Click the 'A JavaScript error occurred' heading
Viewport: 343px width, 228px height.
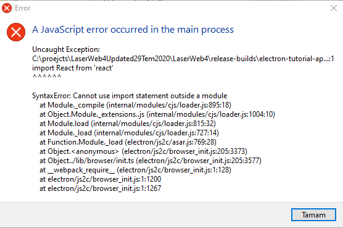coord(133,30)
